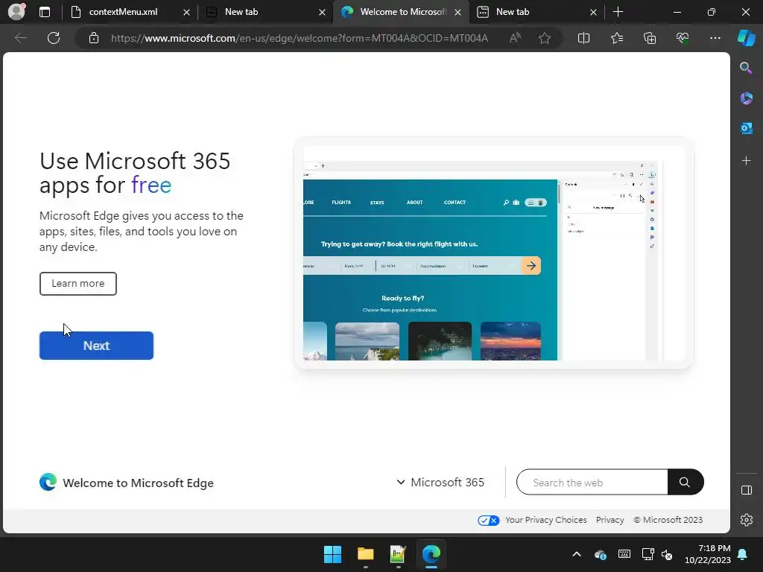This screenshot has width=763, height=572.
Task: Submit web search with magnifier button
Action: (686, 482)
